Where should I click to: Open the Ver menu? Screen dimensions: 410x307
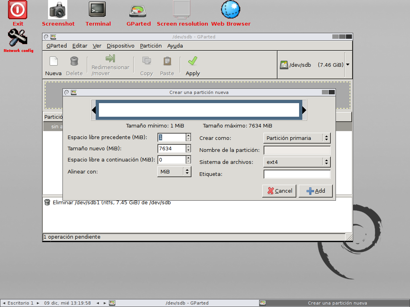tap(97, 46)
